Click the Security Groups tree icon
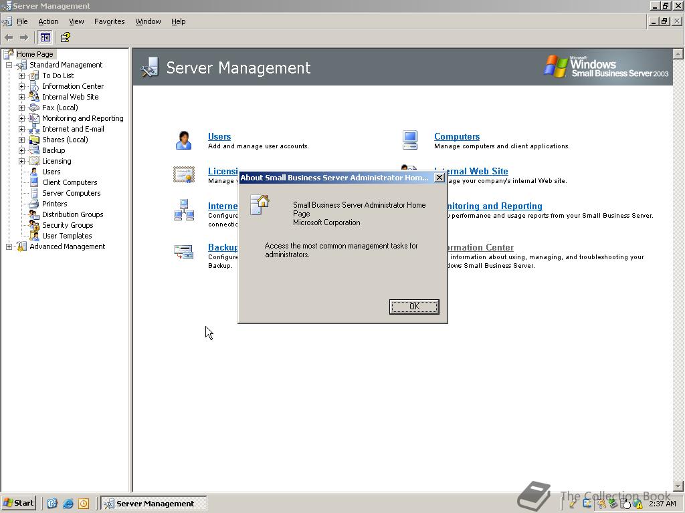Image resolution: width=685 pixels, height=513 pixels. 34,225
